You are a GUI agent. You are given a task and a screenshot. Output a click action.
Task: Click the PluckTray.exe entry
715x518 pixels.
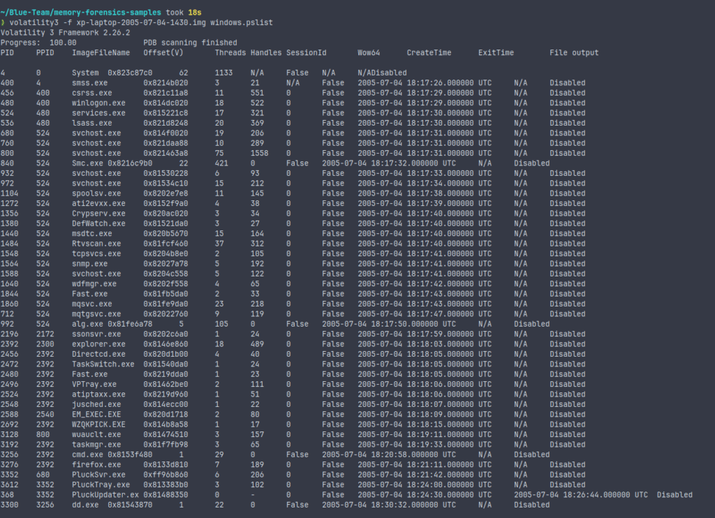coord(101,484)
